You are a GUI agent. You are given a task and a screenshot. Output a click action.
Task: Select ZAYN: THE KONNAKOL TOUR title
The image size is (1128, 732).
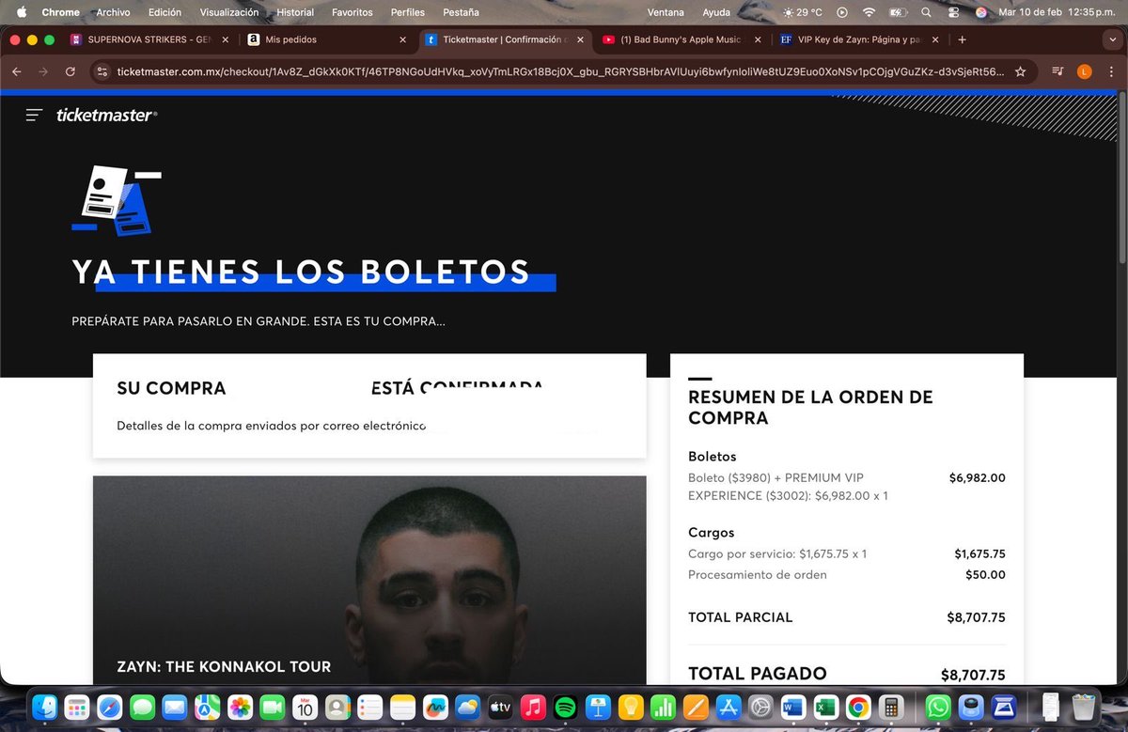(224, 666)
